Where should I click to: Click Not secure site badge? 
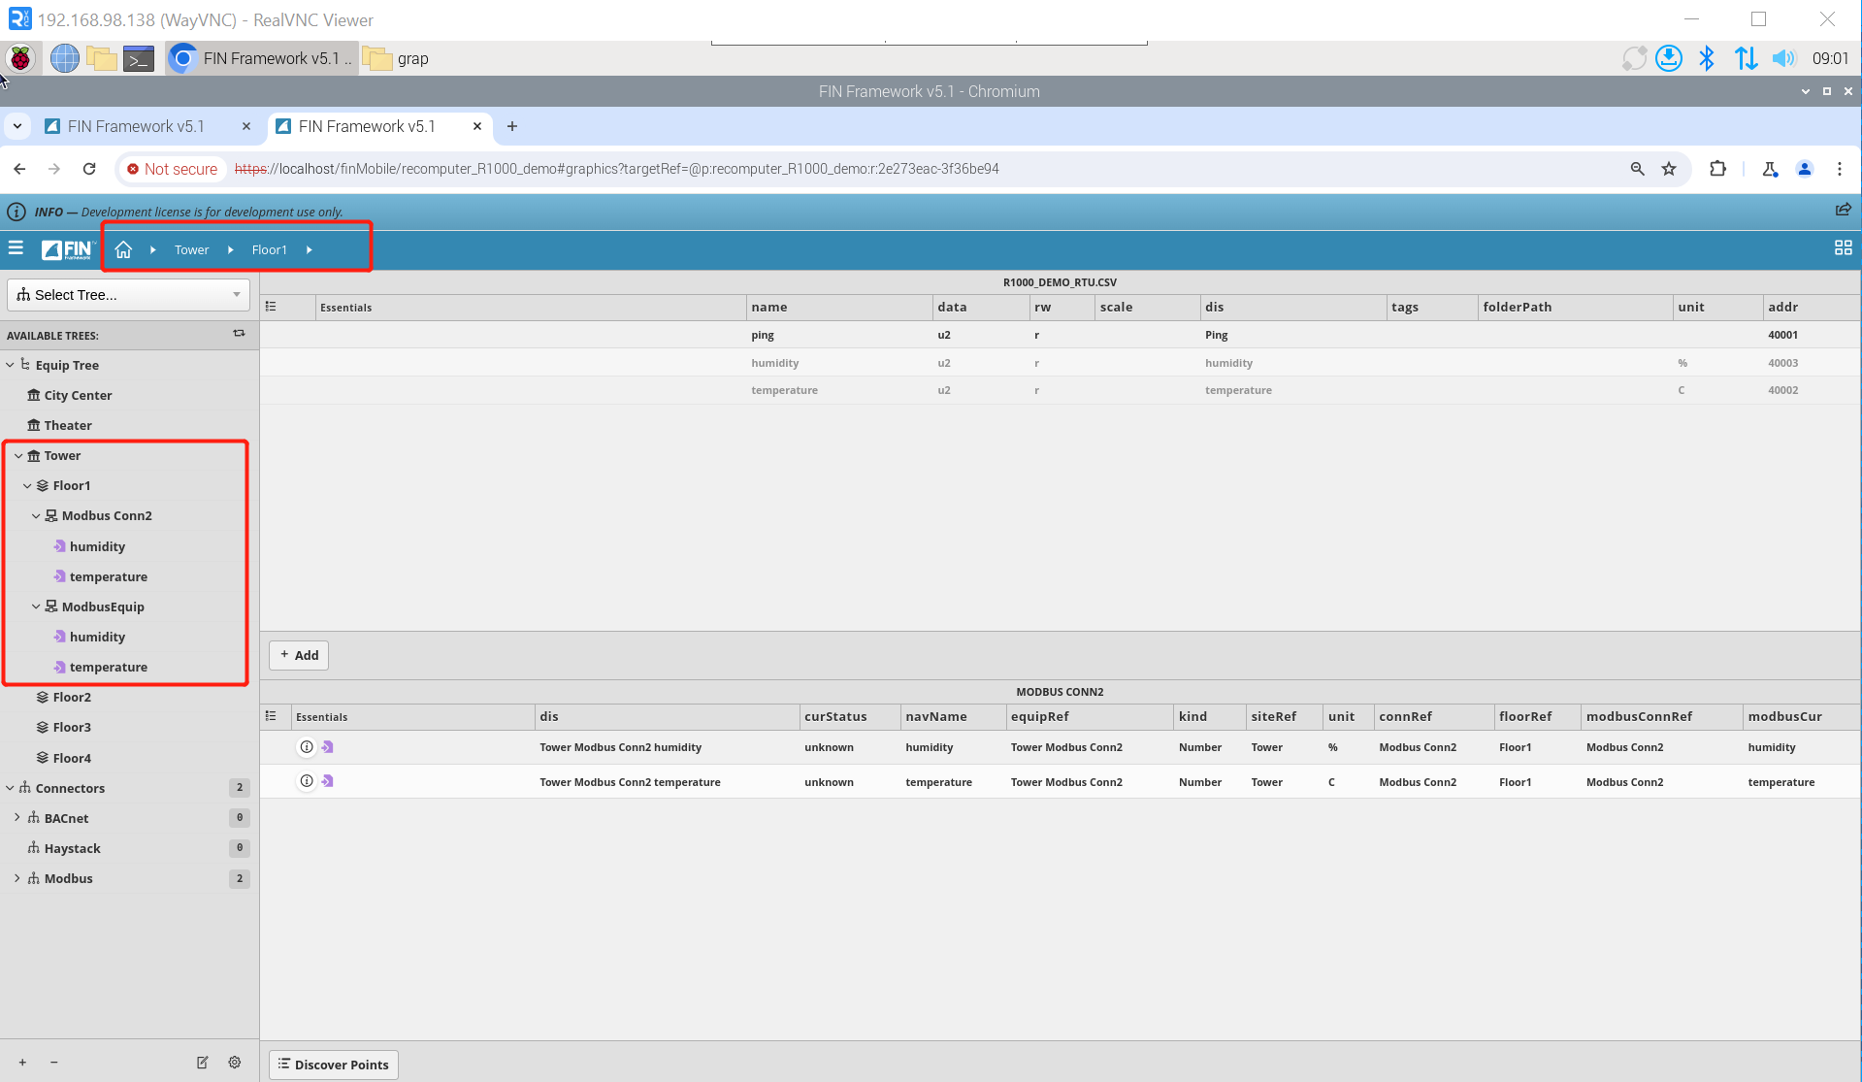[x=173, y=169]
